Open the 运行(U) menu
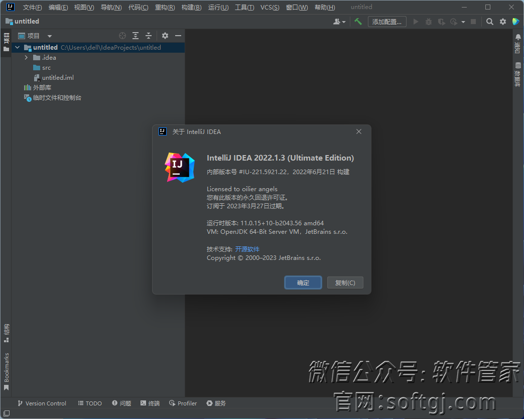This screenshot has height=419, width=524. click(x=218, y=8)
